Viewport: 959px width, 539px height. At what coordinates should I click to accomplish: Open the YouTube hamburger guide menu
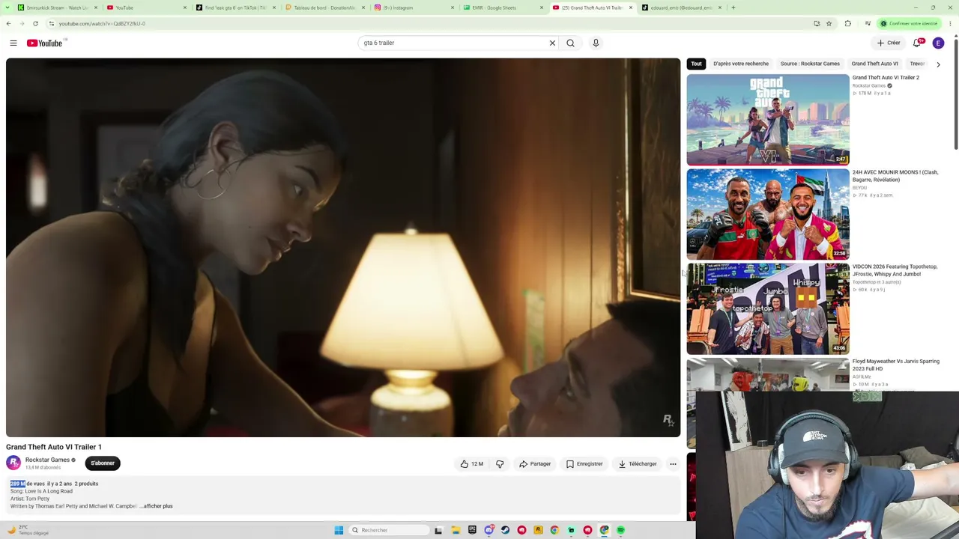pyautogui.click(x=13, y=43)
